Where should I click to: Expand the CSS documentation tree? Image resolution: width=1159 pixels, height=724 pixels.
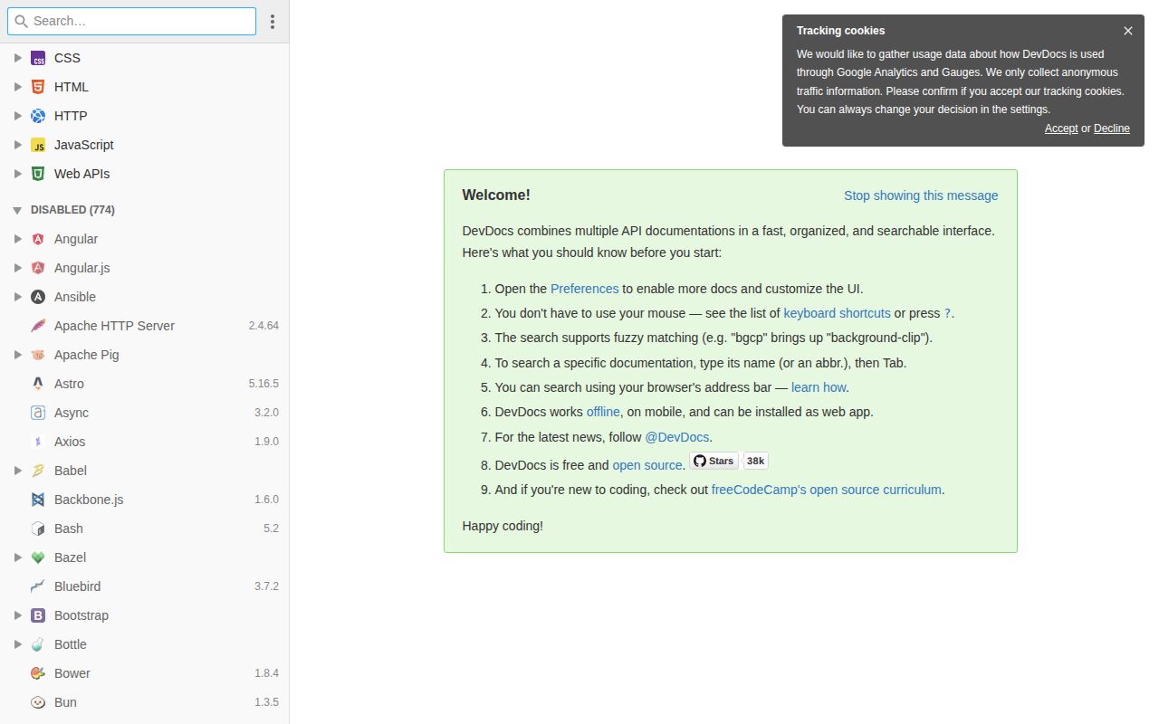(17, 57)
